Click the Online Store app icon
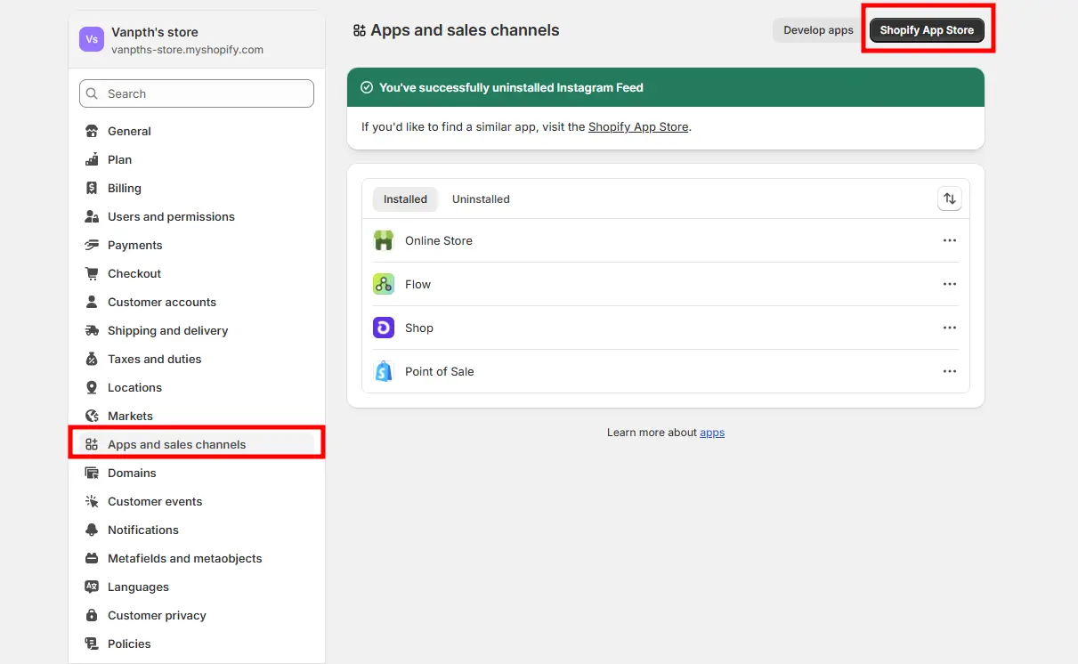This screenshot has width=1078, height=664. pyautogui.click(x=384, y=240)
